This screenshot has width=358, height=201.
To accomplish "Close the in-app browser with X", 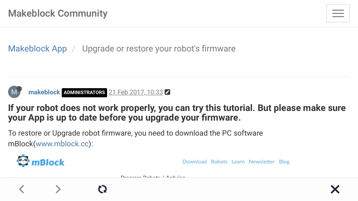I will point(335,189).
